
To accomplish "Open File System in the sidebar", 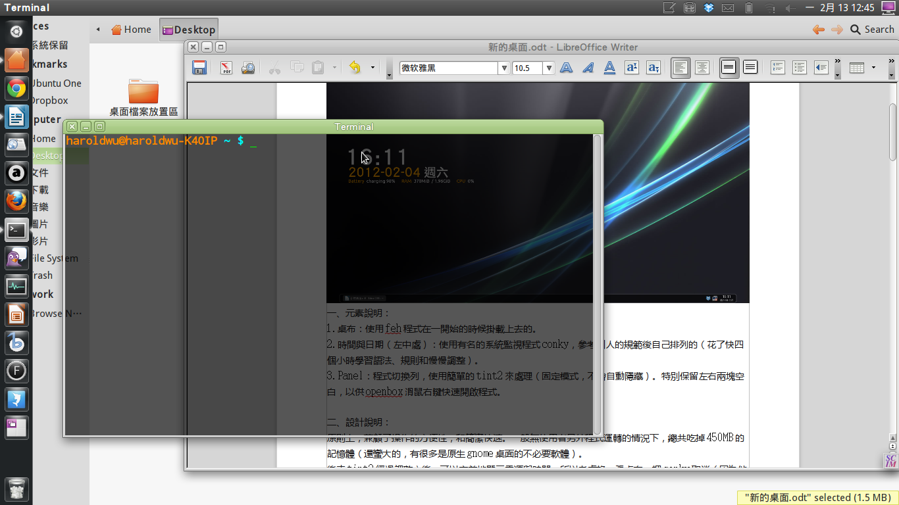I will [55, 258].
